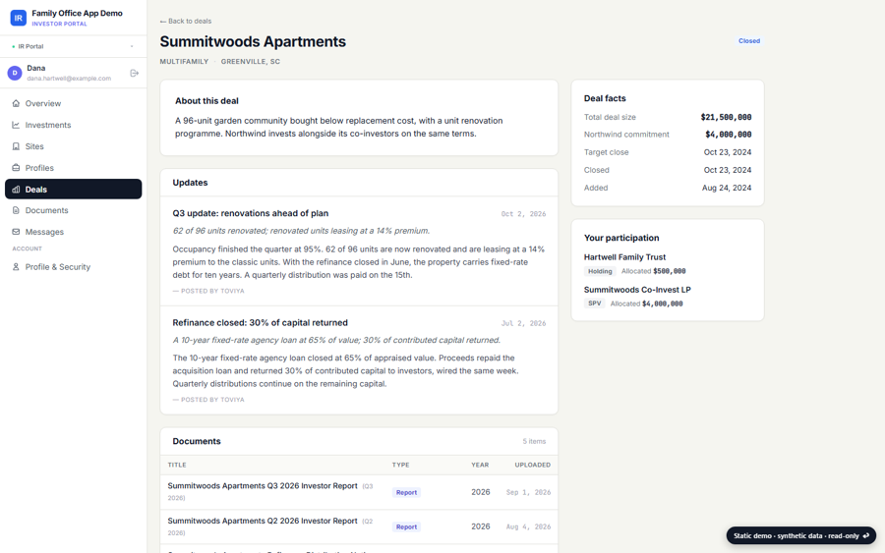Click the Report tag on Q2 2026 row
This screenshot has height=553, width=885.
[406, 526]
